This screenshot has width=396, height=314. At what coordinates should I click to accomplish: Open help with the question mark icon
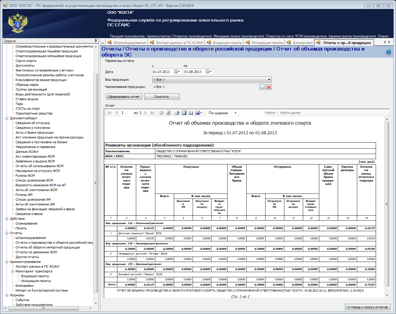389,51
